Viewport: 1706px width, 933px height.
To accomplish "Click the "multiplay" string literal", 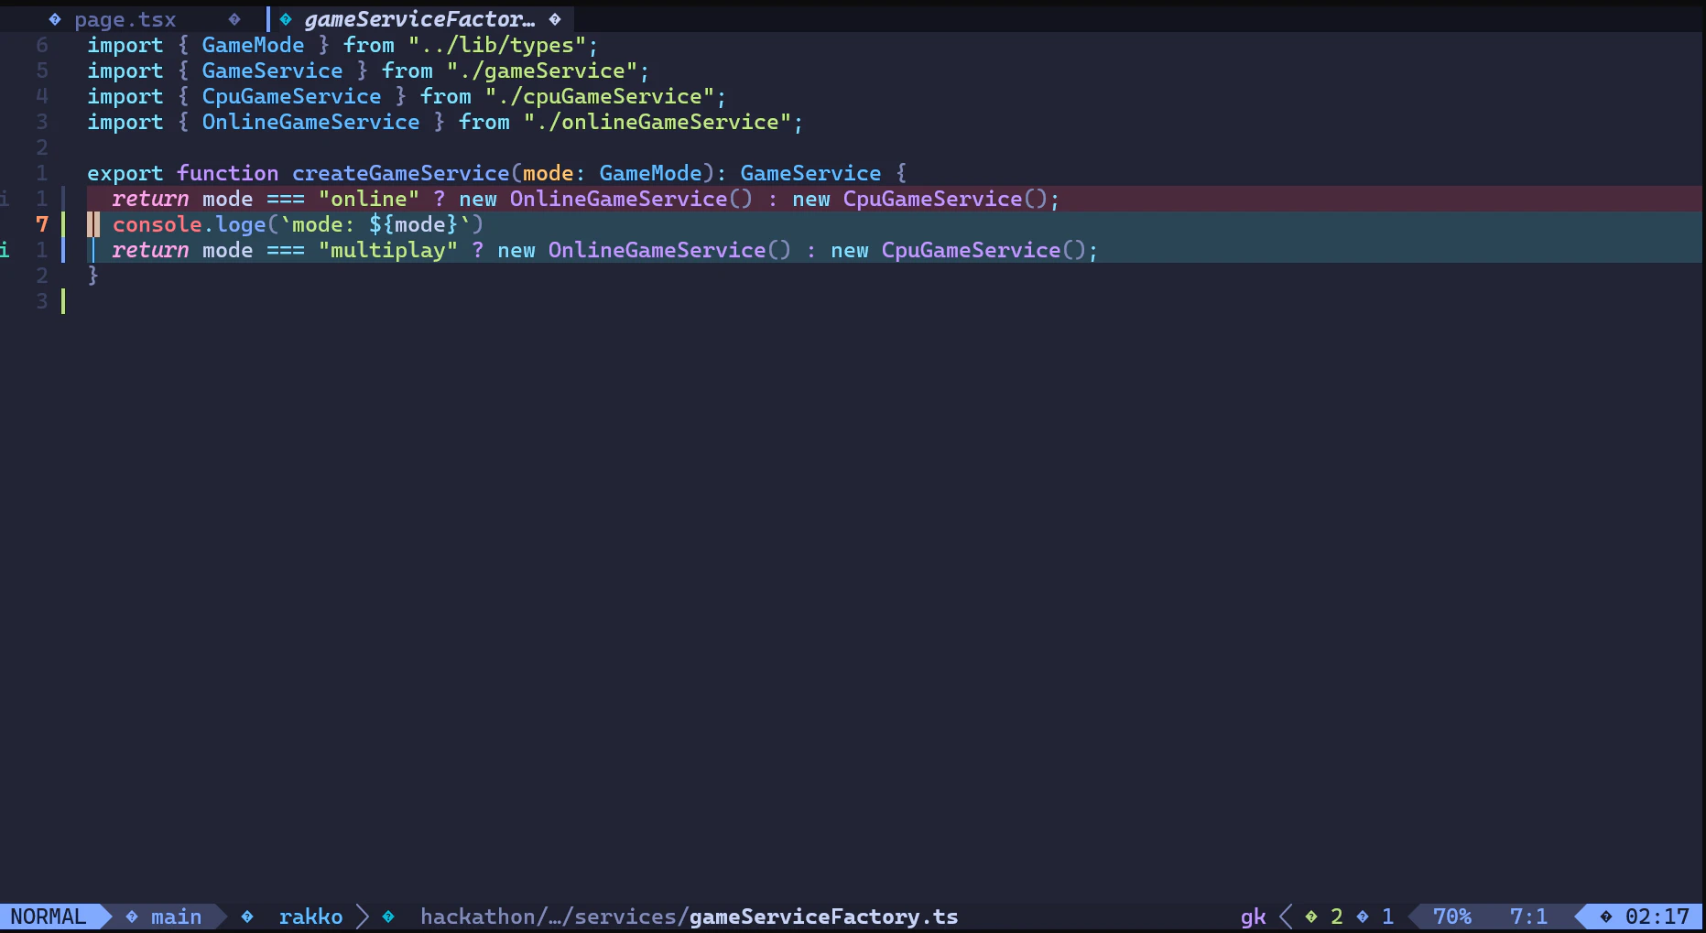I will click(x=387, y=250).
